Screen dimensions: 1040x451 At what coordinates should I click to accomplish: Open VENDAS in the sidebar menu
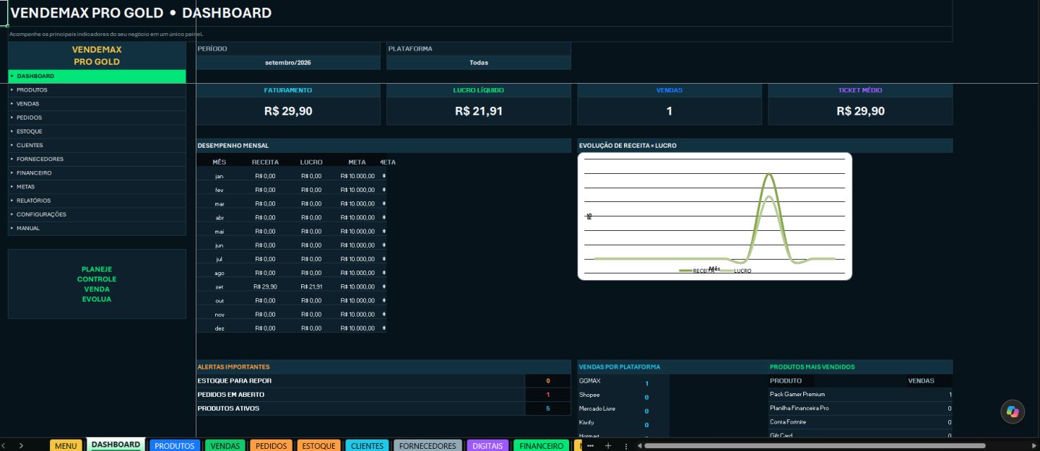(x=97, y=104)
